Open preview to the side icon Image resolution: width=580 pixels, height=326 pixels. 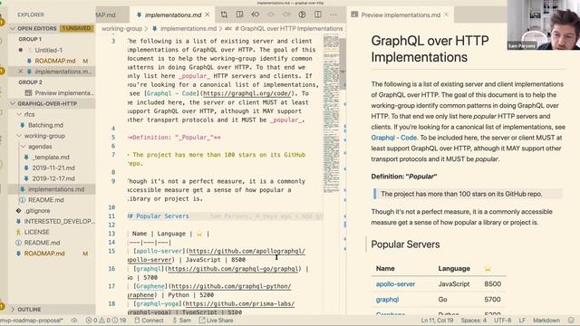click(239, 14)
